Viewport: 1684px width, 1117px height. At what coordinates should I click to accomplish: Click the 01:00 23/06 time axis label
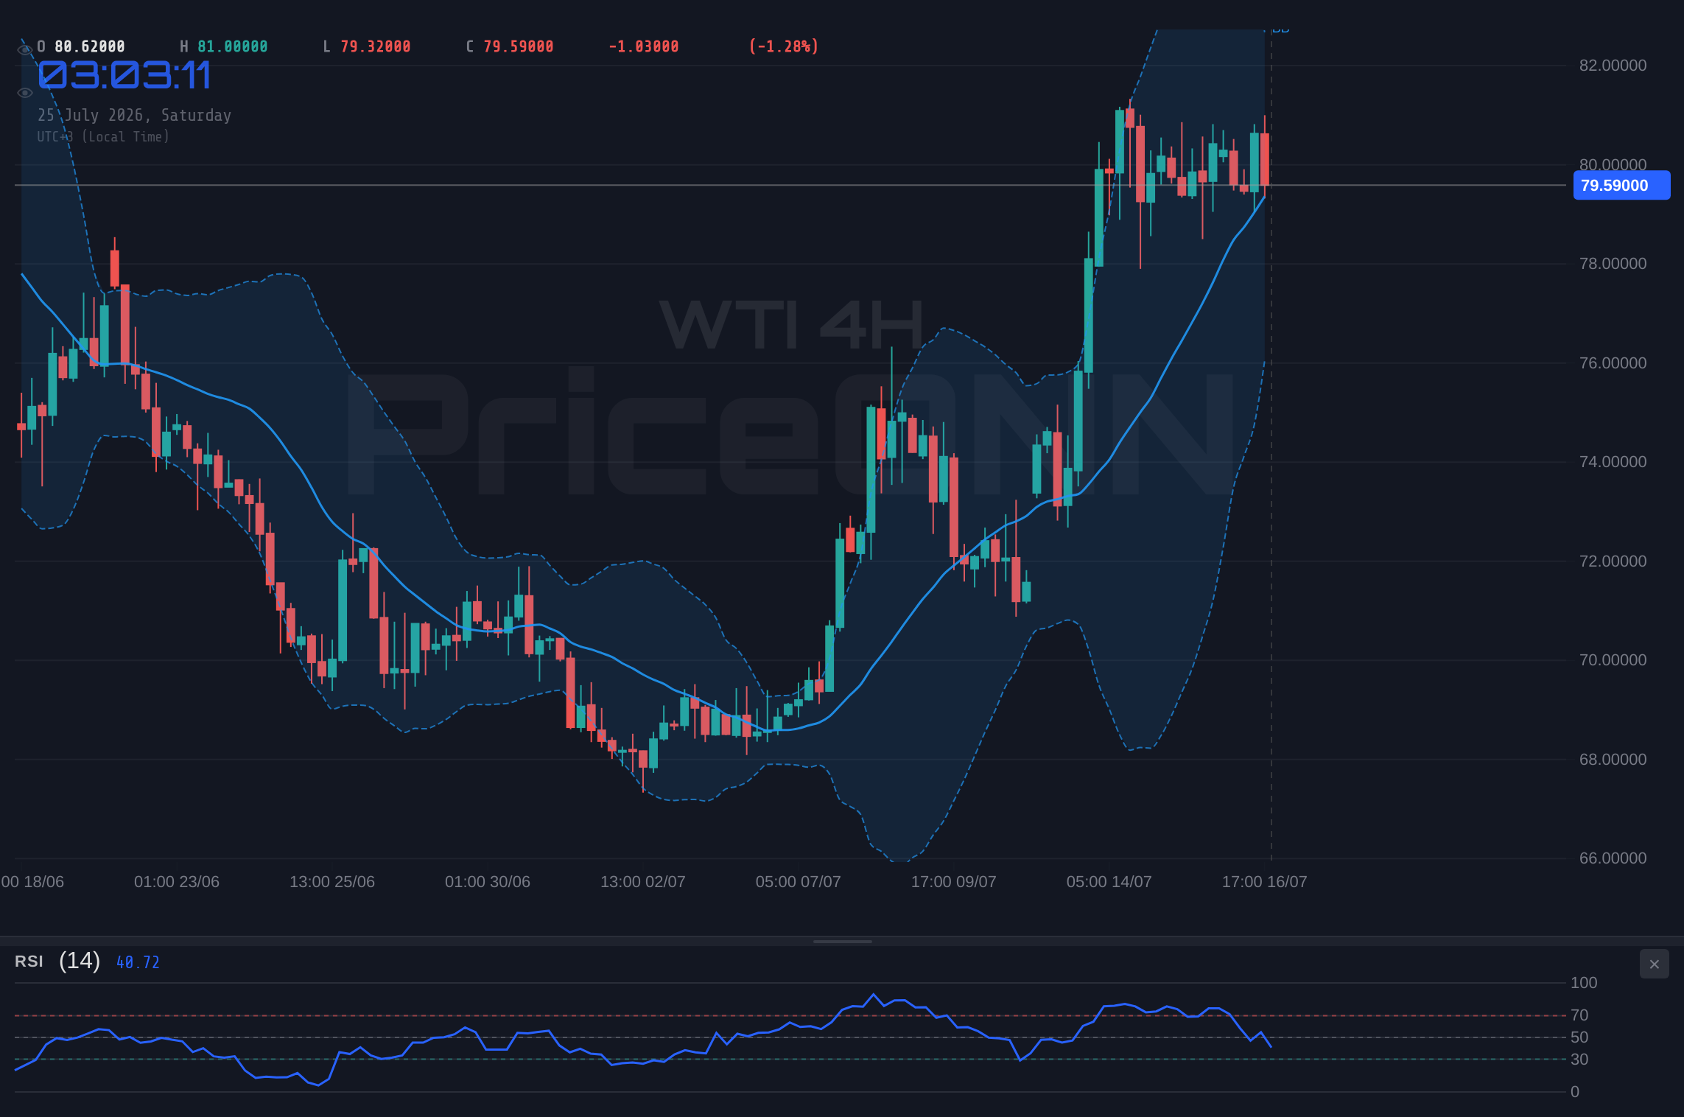click(x=177, y=882)
